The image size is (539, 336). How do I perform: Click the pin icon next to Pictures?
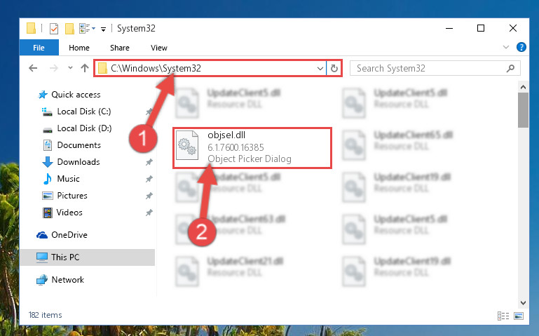(x=149, y=196)
